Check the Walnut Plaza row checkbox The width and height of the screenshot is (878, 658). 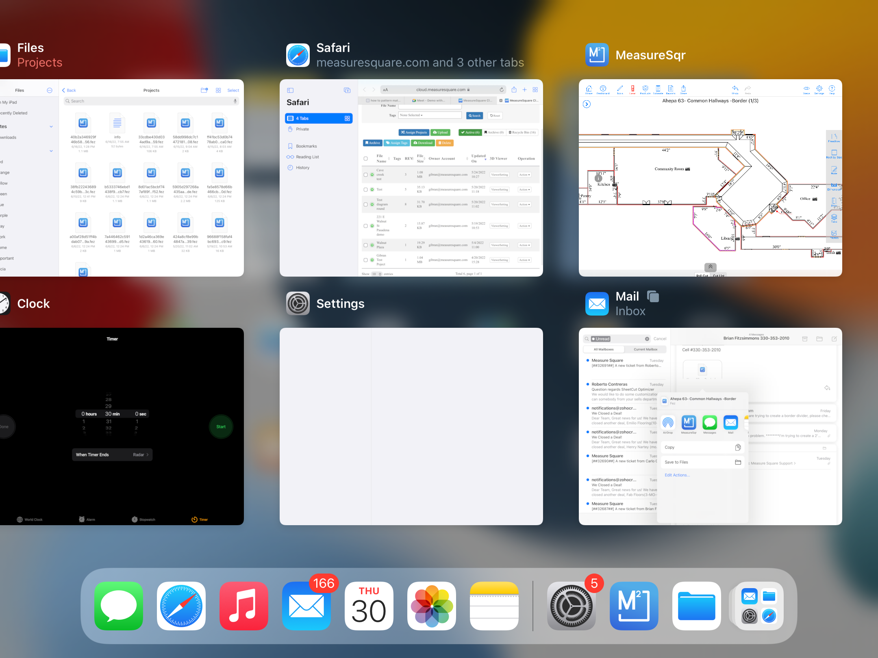[x=365, y=245]
